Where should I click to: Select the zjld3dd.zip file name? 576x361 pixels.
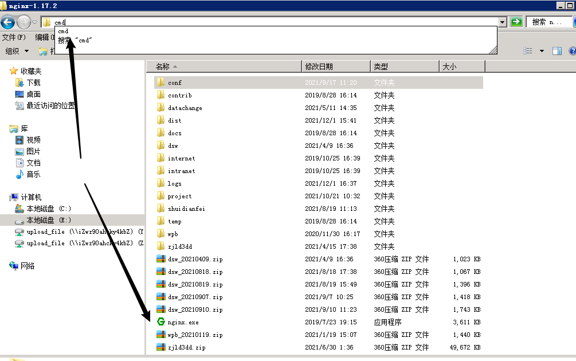tap(187, 347)
